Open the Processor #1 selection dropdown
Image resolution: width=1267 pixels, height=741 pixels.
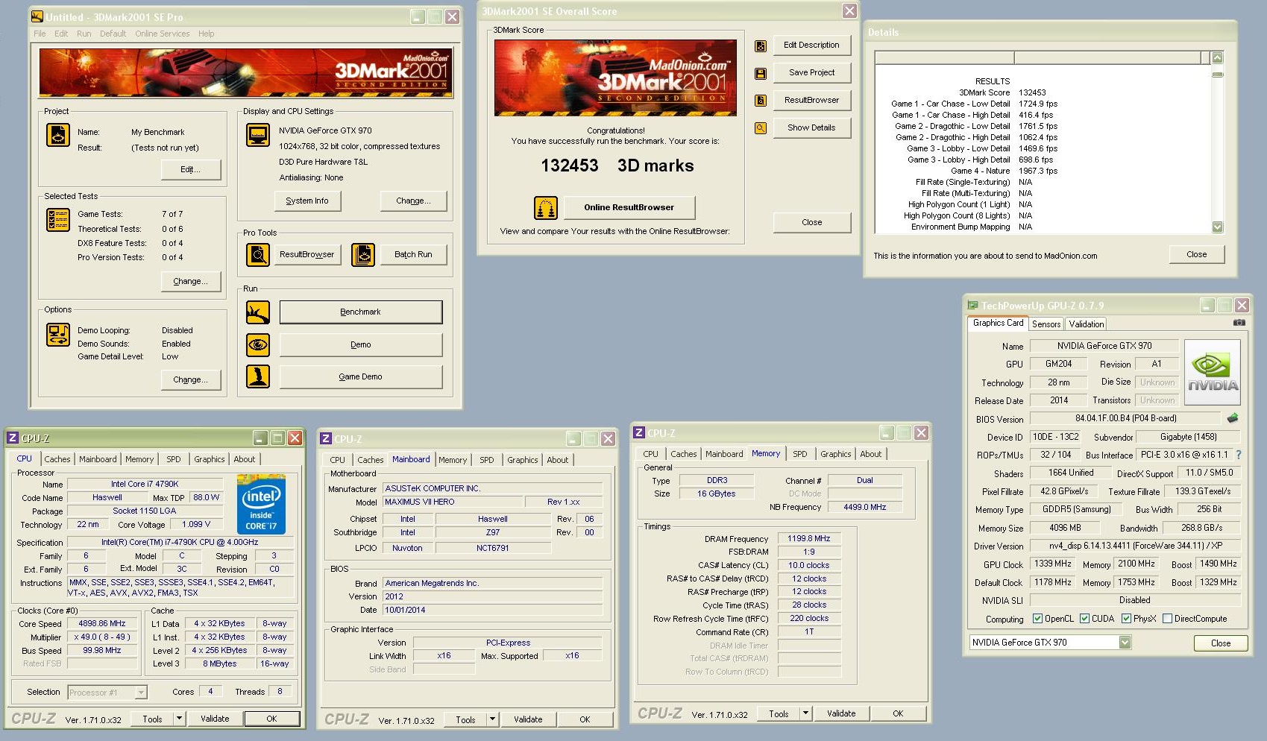pyautogui.click(x=140, y=693)
